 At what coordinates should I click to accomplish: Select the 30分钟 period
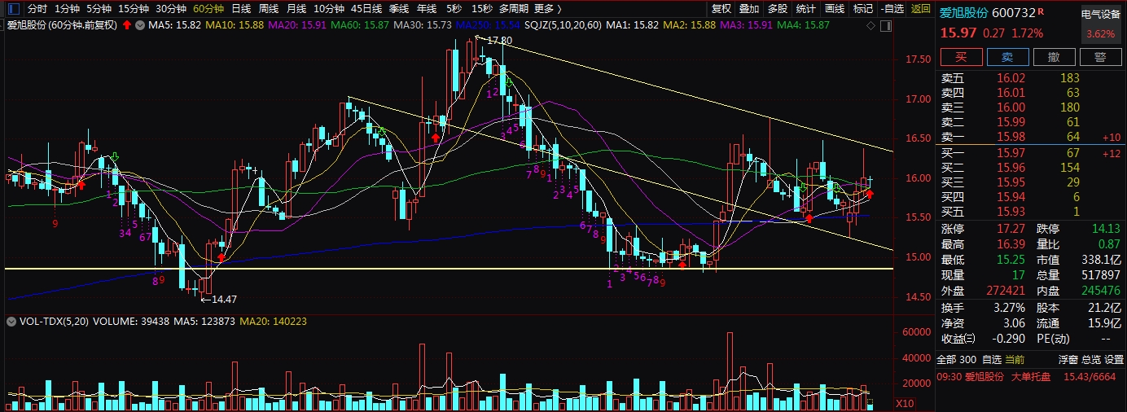tap(171, 8)
